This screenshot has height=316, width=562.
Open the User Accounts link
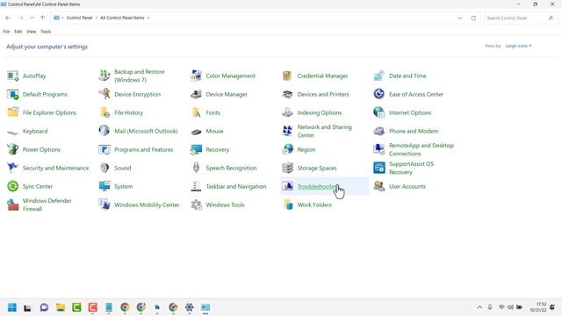click(407, 186)
